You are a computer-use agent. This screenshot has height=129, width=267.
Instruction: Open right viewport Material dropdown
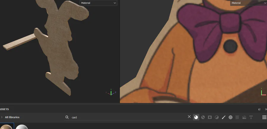(249, 3)
